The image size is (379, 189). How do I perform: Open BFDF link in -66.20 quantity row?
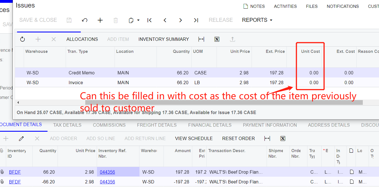tap(15, 182)
